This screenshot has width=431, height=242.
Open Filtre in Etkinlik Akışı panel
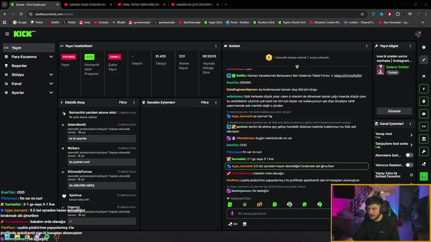click(123, 102)
